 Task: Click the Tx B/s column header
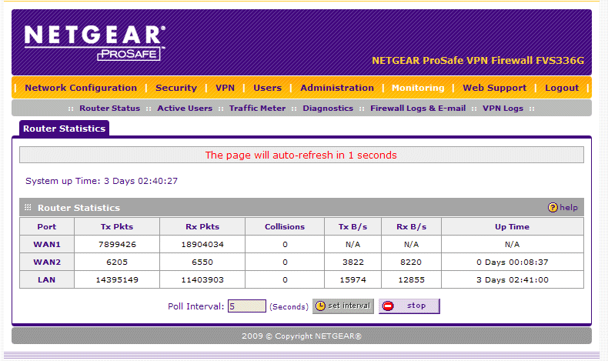(x=352, y=227)
